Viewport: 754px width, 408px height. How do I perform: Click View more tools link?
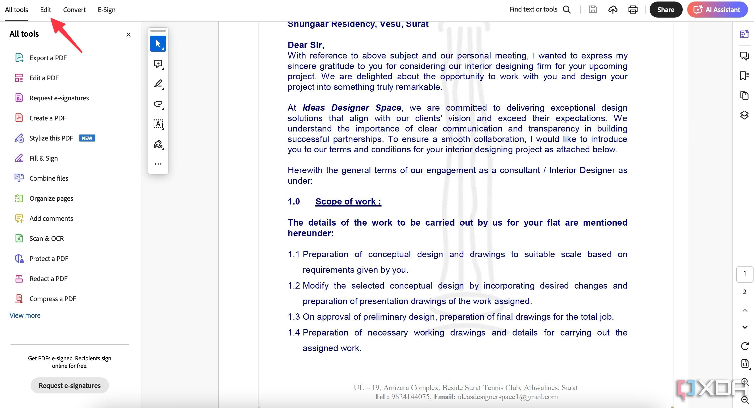pyautogui.click(x=25, y=315)
